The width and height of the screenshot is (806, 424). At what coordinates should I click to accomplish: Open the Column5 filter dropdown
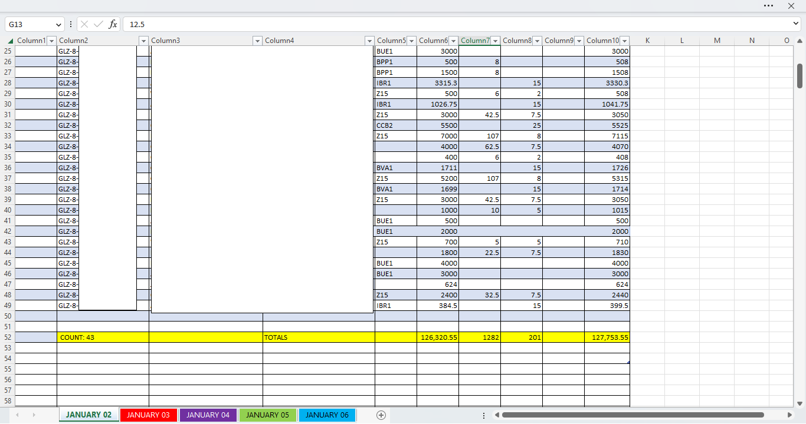pos(411,41)
